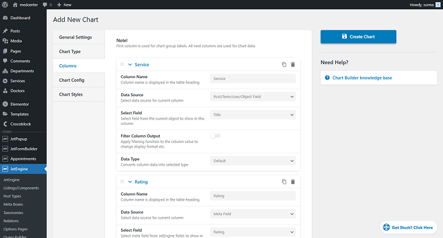The image size is (443, 238).
Task: Click the Create Chart button
Action: pyautogui.click(x=358, y=37)
